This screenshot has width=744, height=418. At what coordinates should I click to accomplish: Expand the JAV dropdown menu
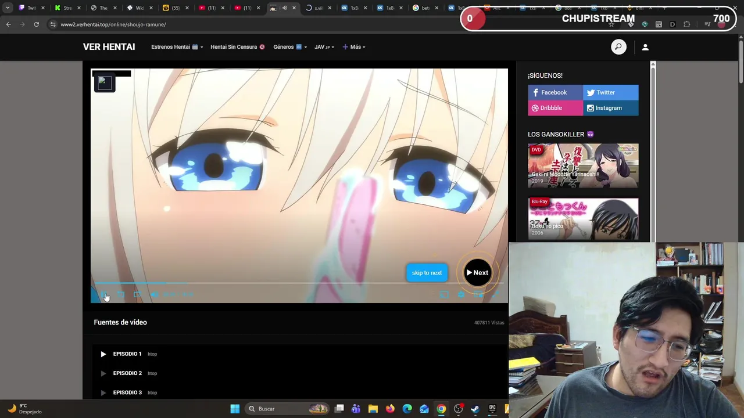point(324,47)
